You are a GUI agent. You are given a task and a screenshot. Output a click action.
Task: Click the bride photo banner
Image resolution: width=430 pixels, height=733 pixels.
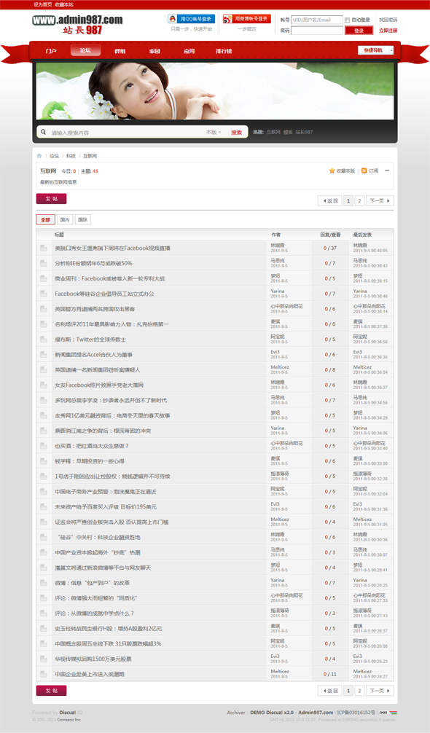215,90
